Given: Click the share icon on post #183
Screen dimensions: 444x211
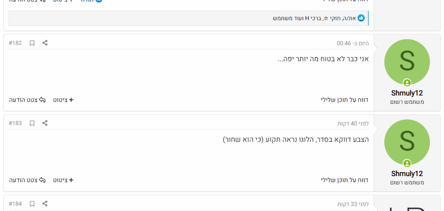Looking at the screenshot, I should pos(45,123).
